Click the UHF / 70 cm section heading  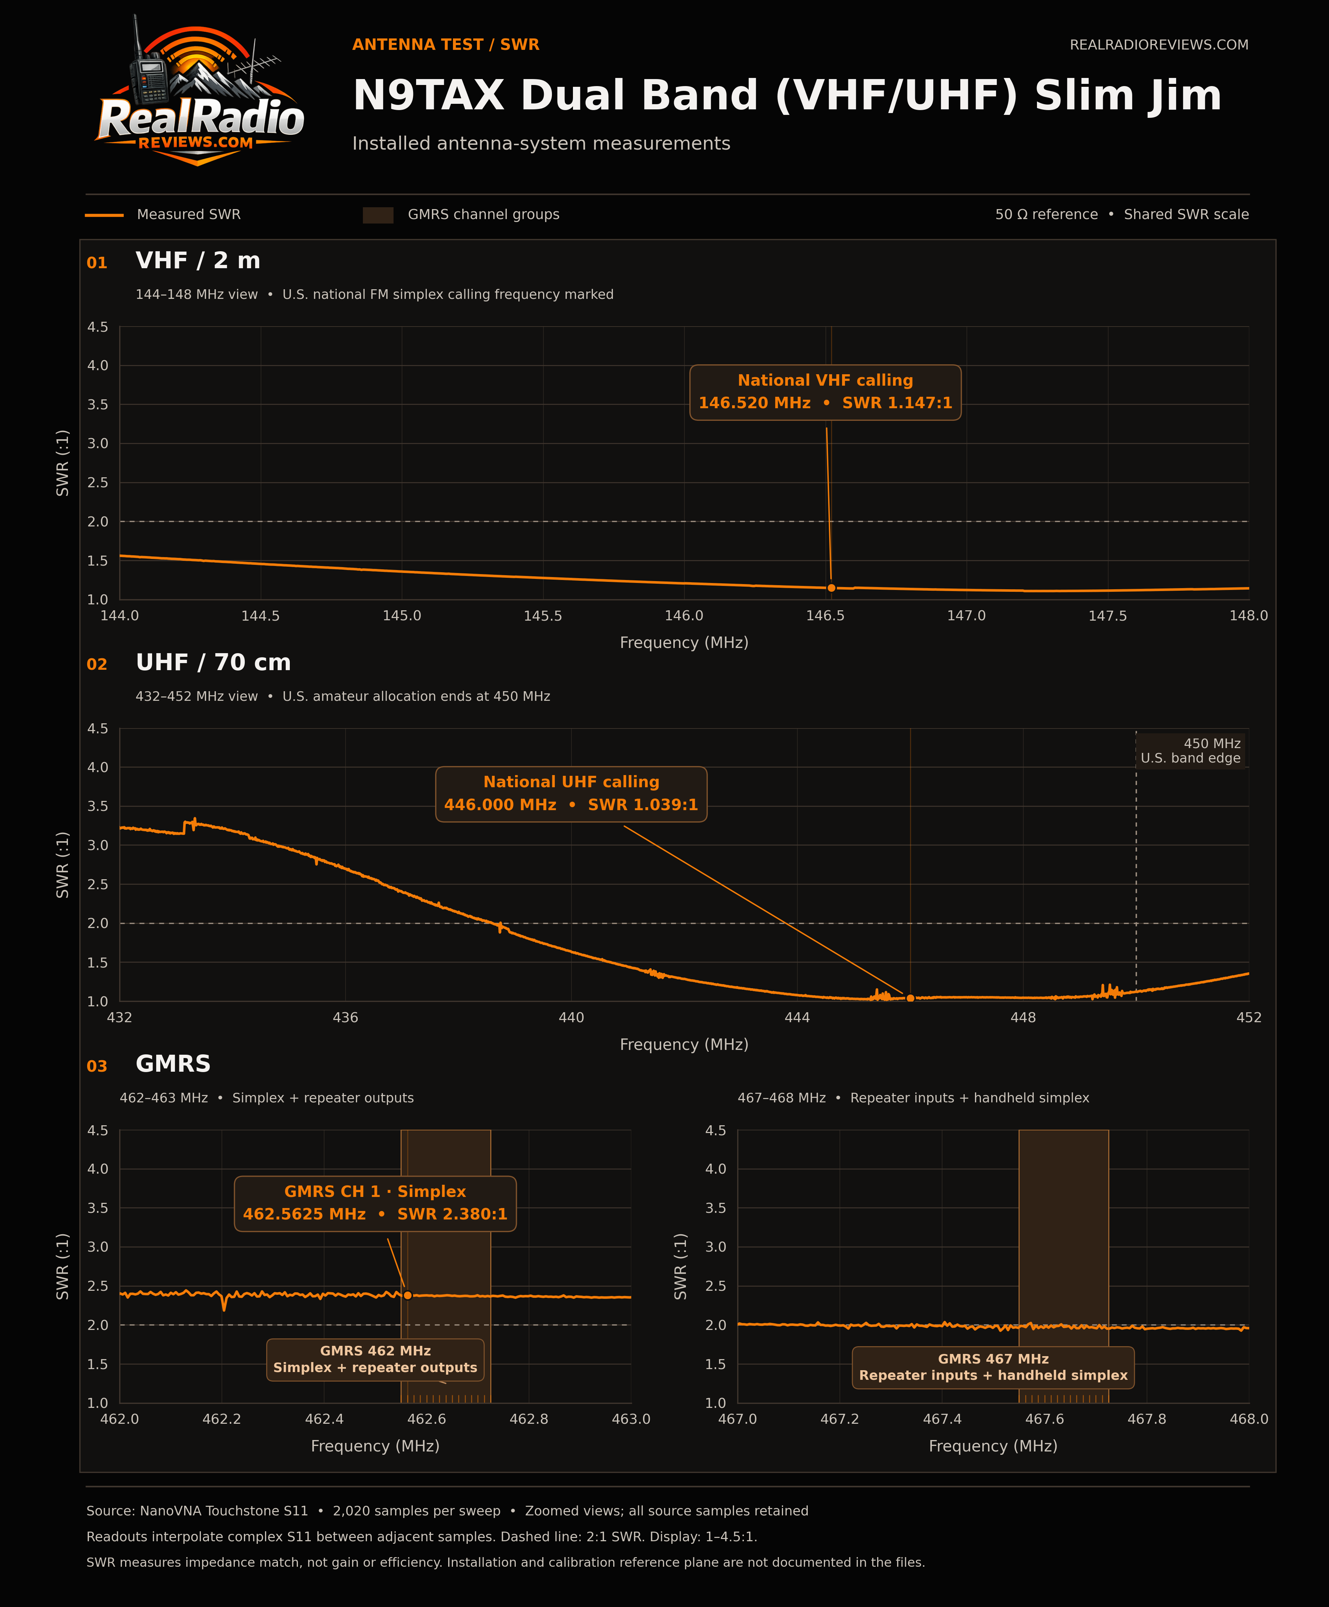213,663
